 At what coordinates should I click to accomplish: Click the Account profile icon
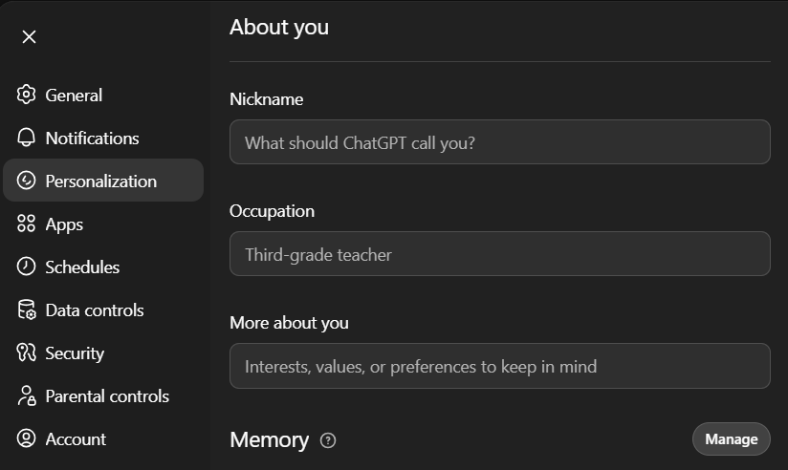point(27,438)
